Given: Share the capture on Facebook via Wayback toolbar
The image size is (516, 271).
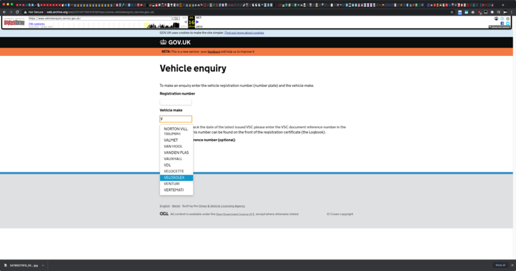Looking at the screenshot, I should [x=502, y=23].
